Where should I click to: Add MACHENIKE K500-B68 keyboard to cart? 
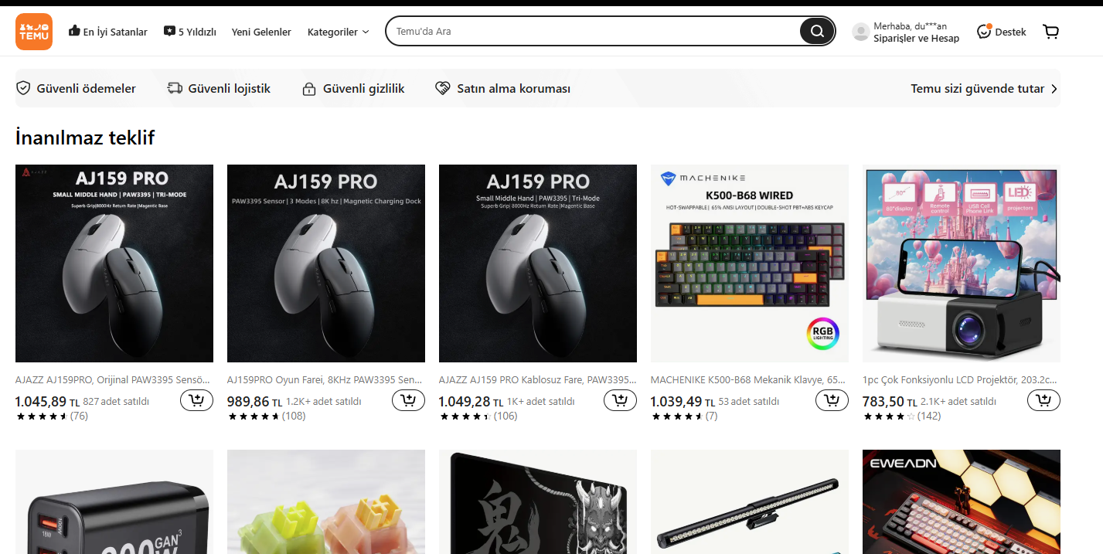click(832, 400)
